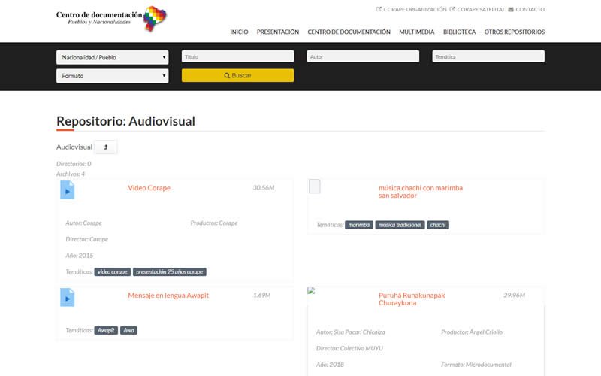
Task: Select Otros Repositorios in the navigation
Action: (x=514, y=32)
